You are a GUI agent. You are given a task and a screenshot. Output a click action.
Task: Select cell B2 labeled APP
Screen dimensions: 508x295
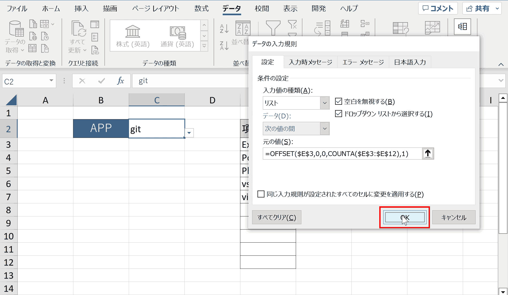pos(101,129)
